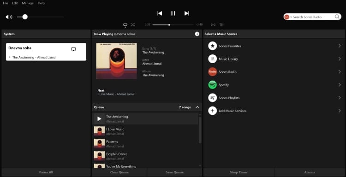The image size is (346, 177).
Task: Open the Edit menu
Action: [x=15, y=3]
